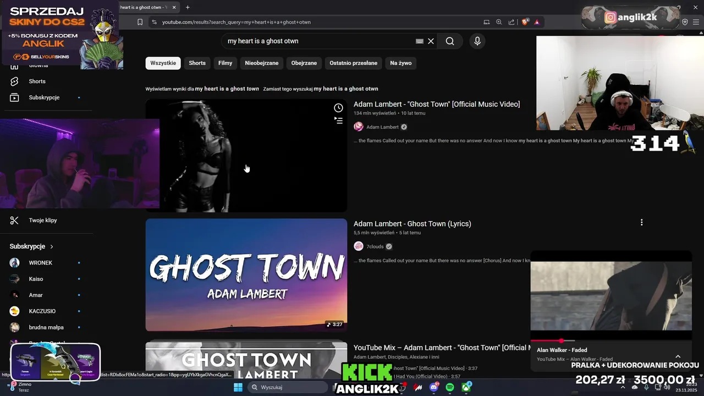Image resolution: width=704 pixels, height=396 pixels.
Task: Open the brudna małpa subscription channel
Action: coord(45,327)
